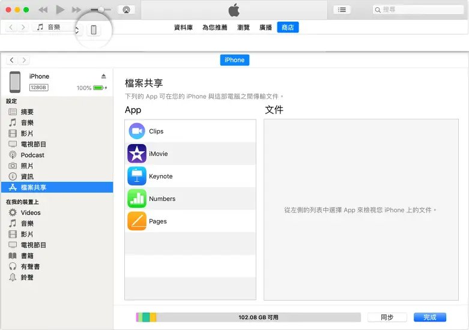Screen dimensions: 469x330
Task: Switch to the 為您推薦 tab
Action: (215, 28)
